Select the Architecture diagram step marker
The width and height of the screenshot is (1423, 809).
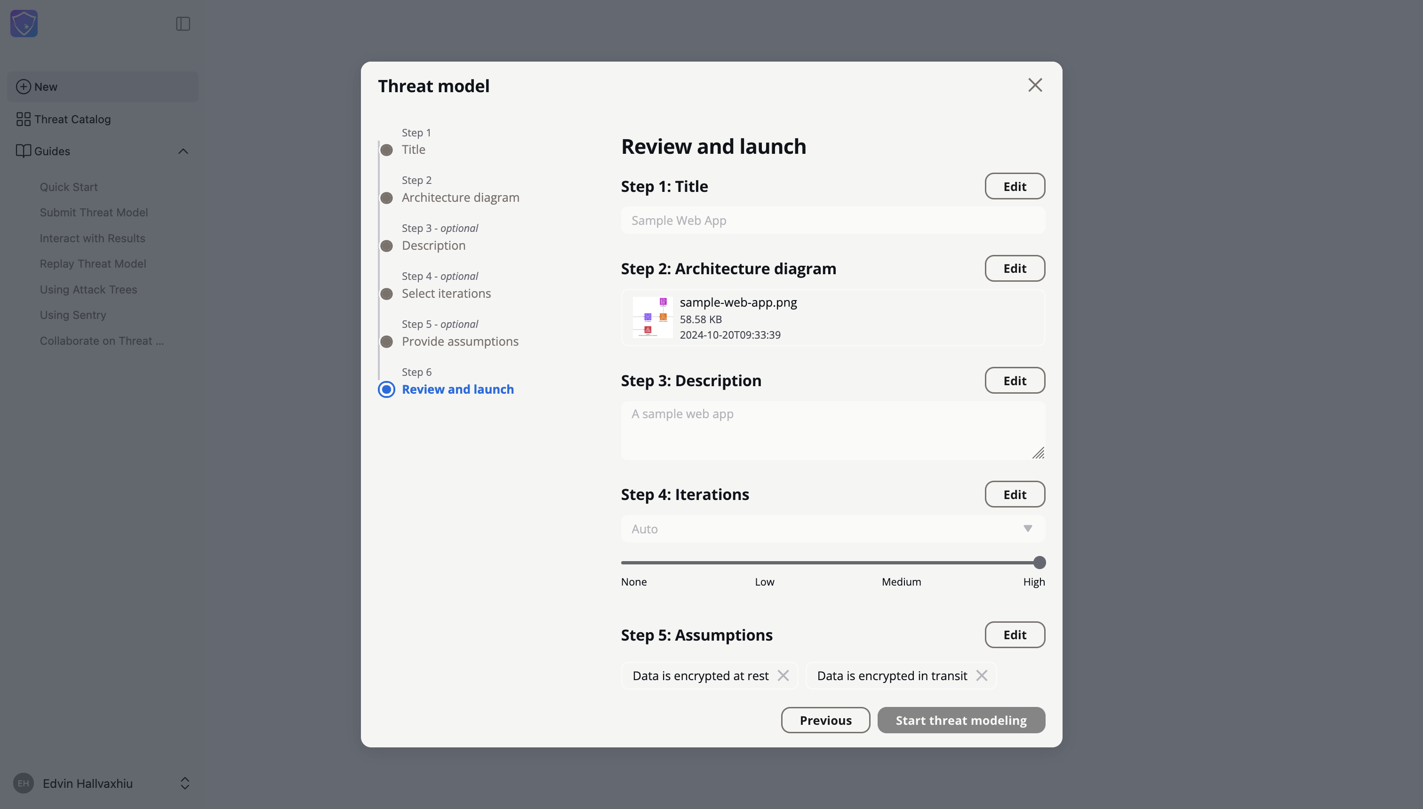387,198
